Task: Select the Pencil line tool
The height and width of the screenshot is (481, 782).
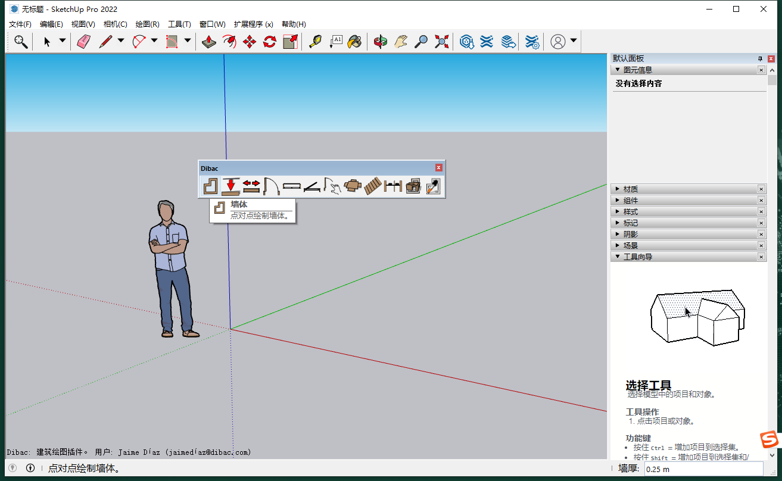Action: coord(106,42)
